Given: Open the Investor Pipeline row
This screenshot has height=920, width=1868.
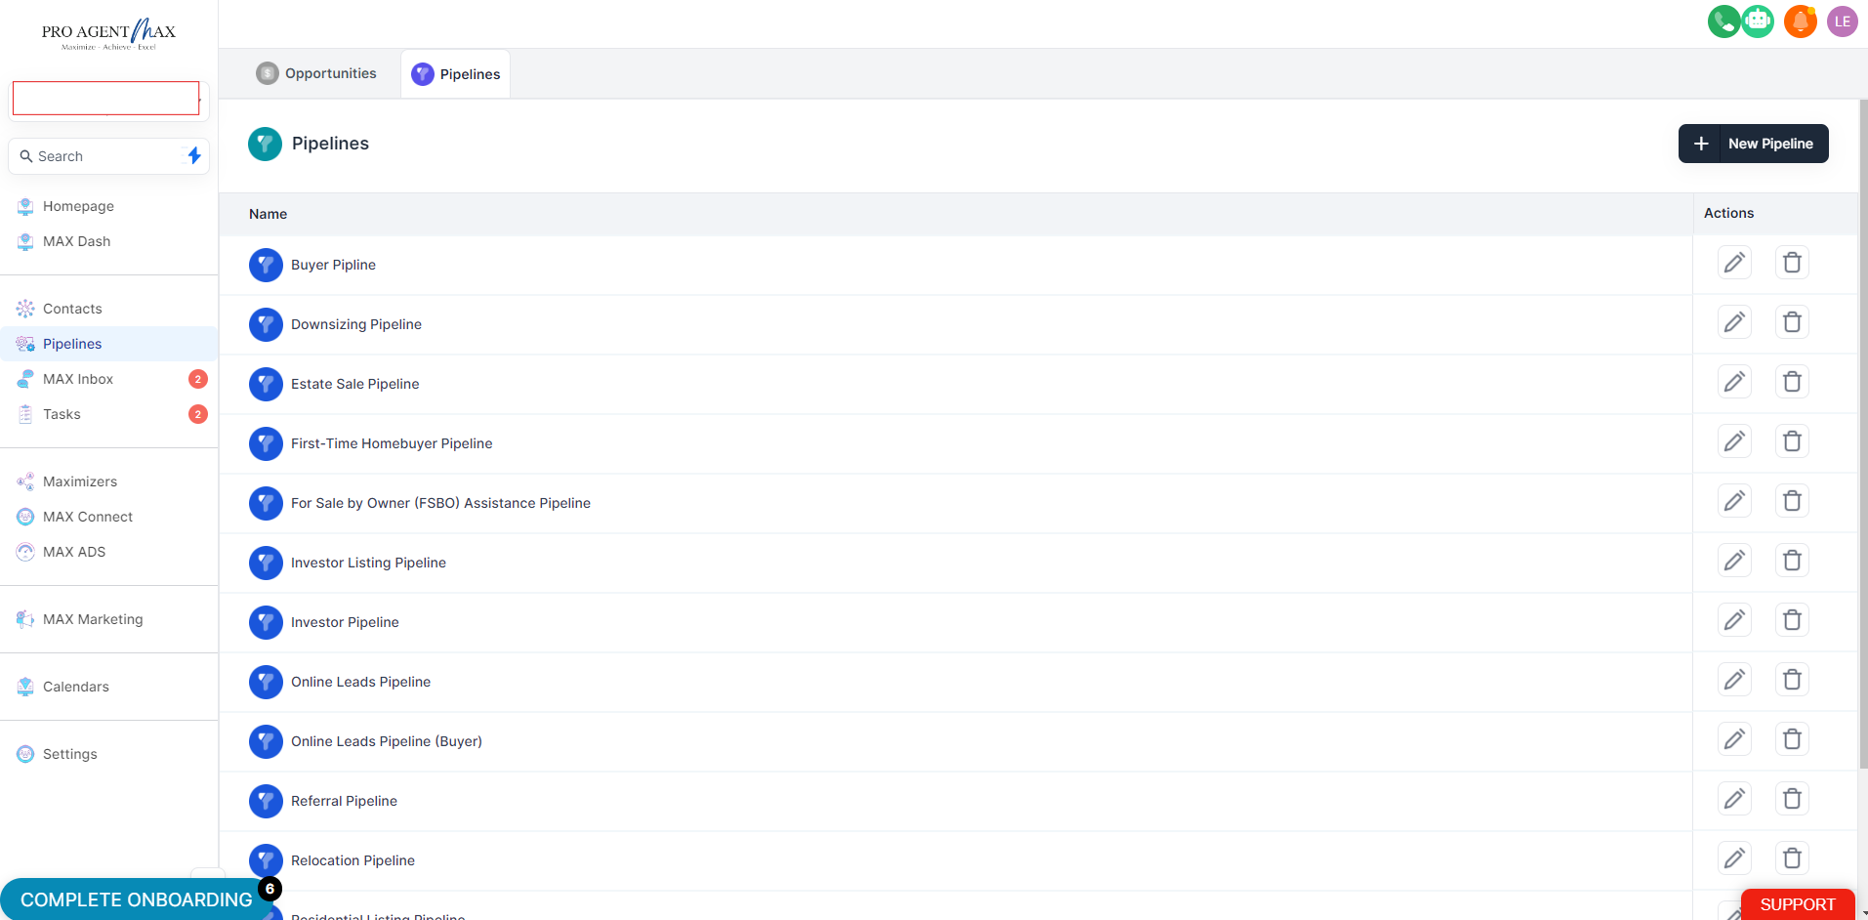Looking at the screenshot, I should click(x=956, y=622).
